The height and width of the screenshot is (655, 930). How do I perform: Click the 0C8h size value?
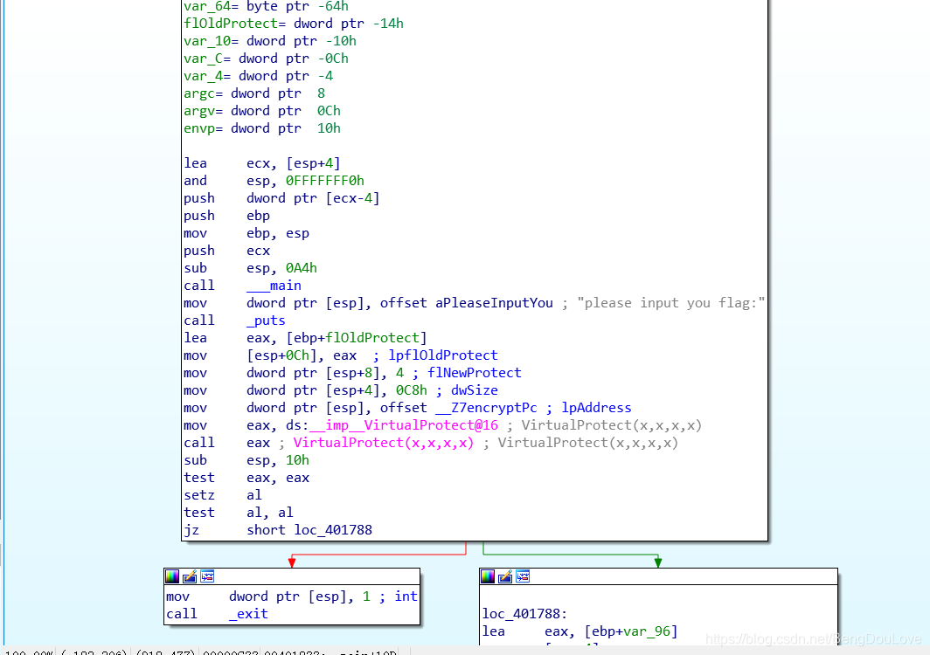click(412, 390)
